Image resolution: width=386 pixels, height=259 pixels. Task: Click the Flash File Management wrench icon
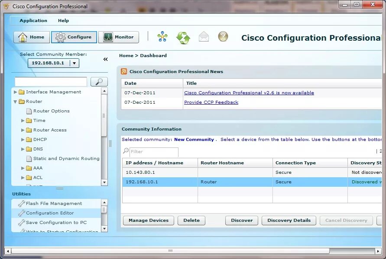(22, 204)
